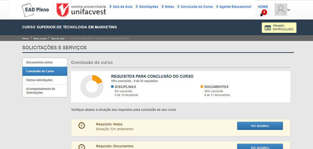The height and width of the screenshot is (149, 313).
Task: Click the Situação card icon
Action: [x=268, y=28]
